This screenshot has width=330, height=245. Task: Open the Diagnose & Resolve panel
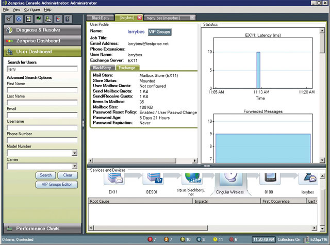pyautogui.click(x=42, y=30)
